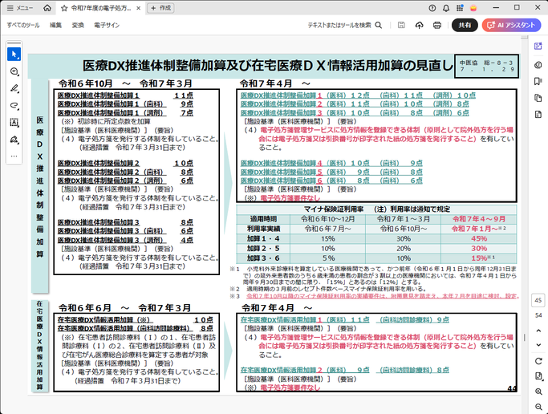Screen dimensions: 548x414
Task: Click the テキストまたはツールを検索 search field
Action: tap(344, 25)
